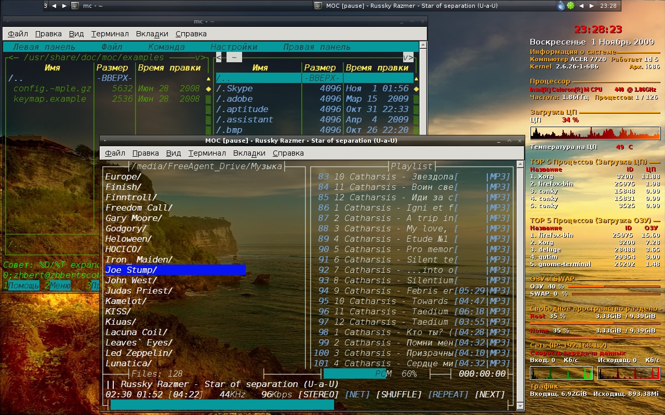Sort left mc panel by 'Размер' header

[x=112, y=67]
